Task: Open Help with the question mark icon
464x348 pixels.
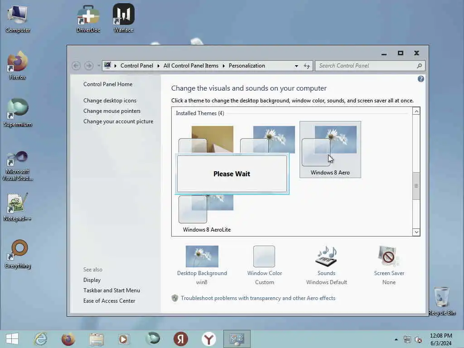Action: tap(421, 79)
